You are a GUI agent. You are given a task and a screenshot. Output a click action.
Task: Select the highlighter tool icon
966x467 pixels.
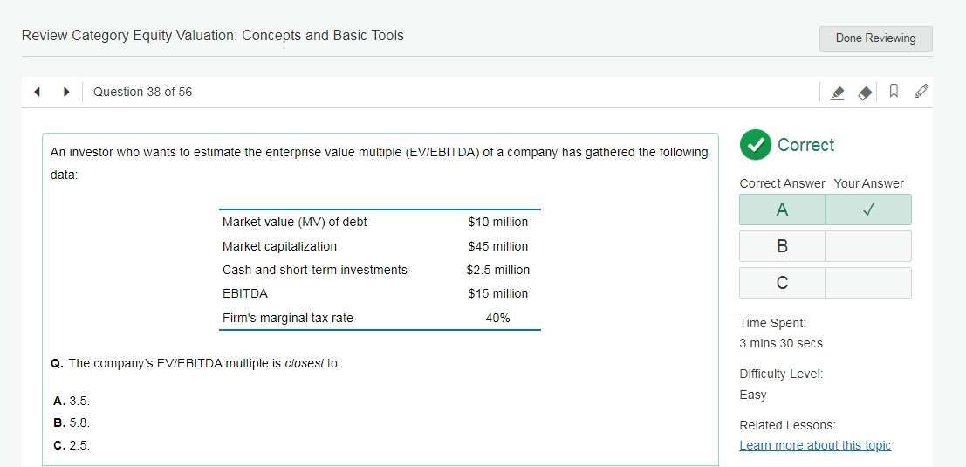click(837, 93)
